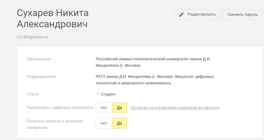Click the Получать новости и полезные материалы label
Screen dimensions: 264x140
54,124
